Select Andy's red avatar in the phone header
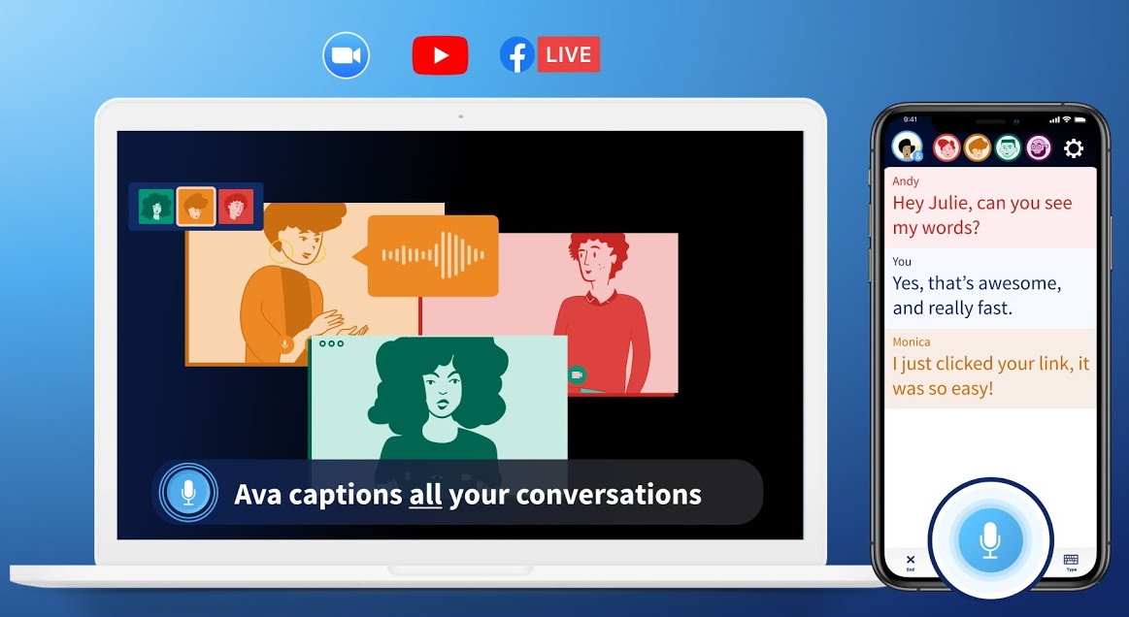Image resolution: width=1129 pixels, height=617 pixels. click(946, 147)
